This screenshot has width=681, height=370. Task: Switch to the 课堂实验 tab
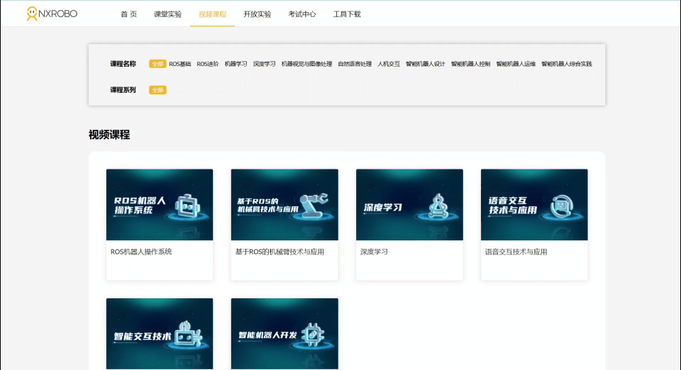(x=167, y=14)
